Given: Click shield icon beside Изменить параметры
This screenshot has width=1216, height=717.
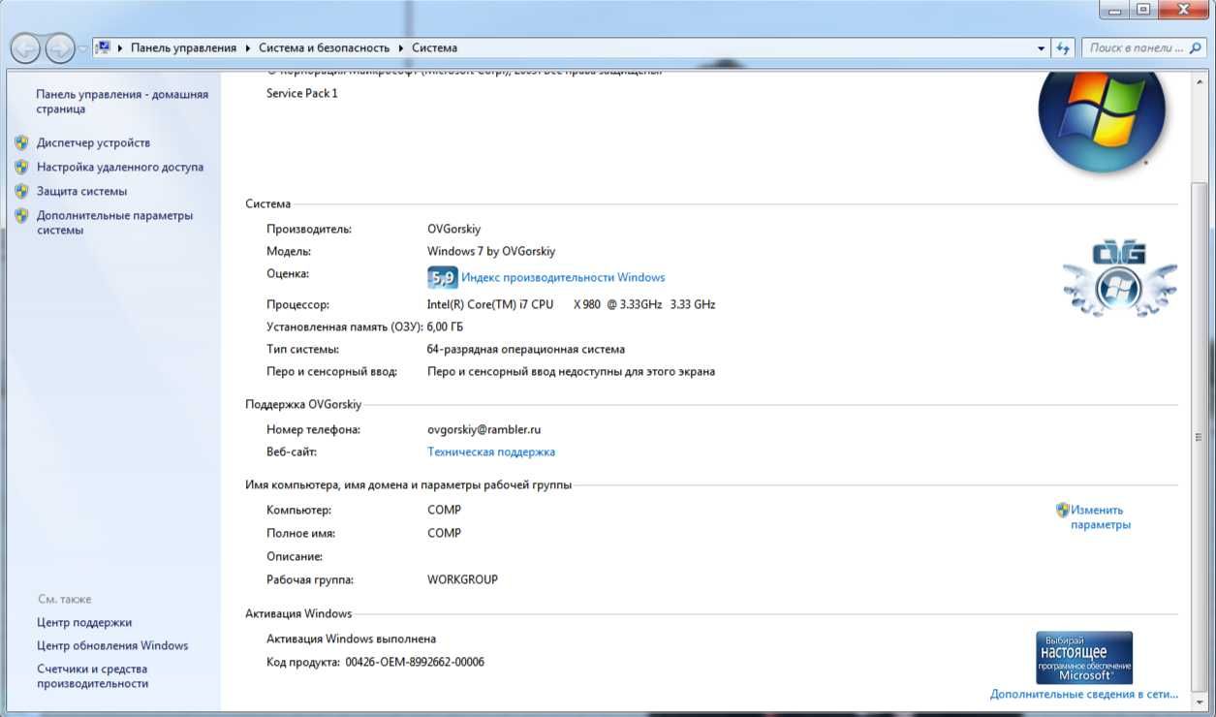Looking at the screenshot, I should tap(1063, 510).
